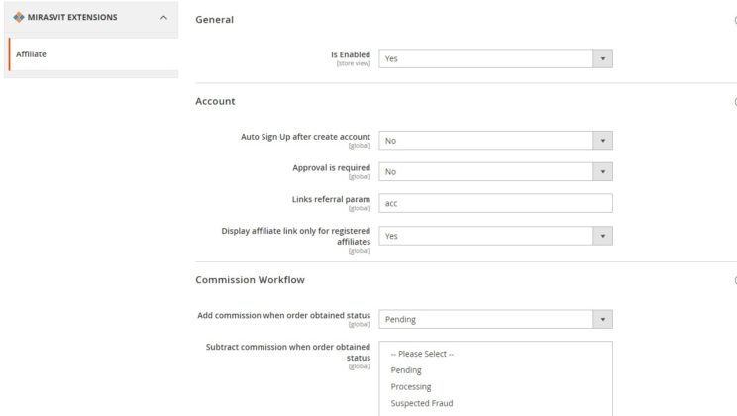This screenshot has width=737, height=416.
Task: Toggle the Commission Workflow section heading
Action: 250,280
